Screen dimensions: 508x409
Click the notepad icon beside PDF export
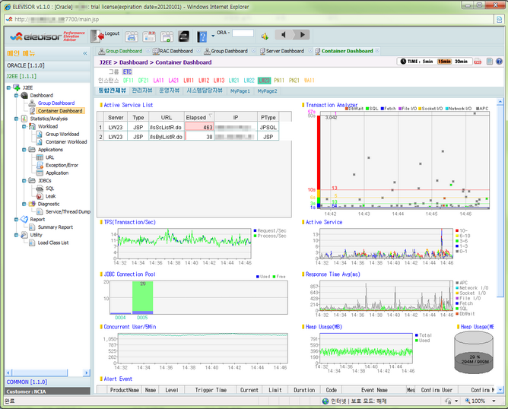[490, 62]
